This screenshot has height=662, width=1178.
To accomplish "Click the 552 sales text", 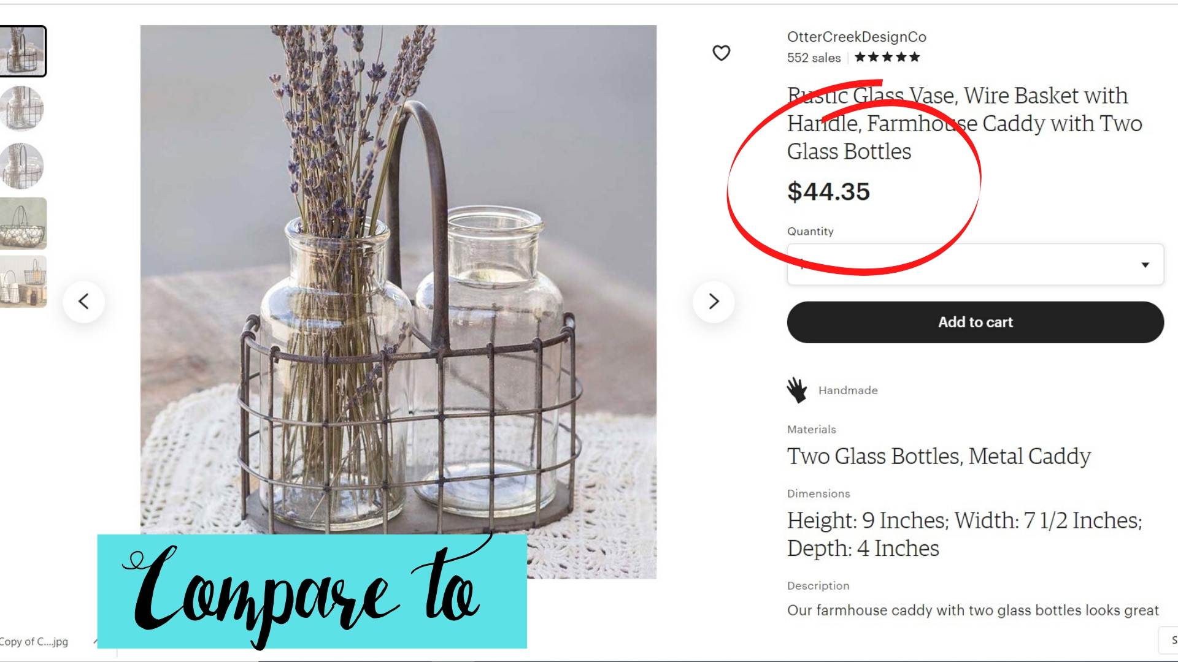I will [814, 58].
